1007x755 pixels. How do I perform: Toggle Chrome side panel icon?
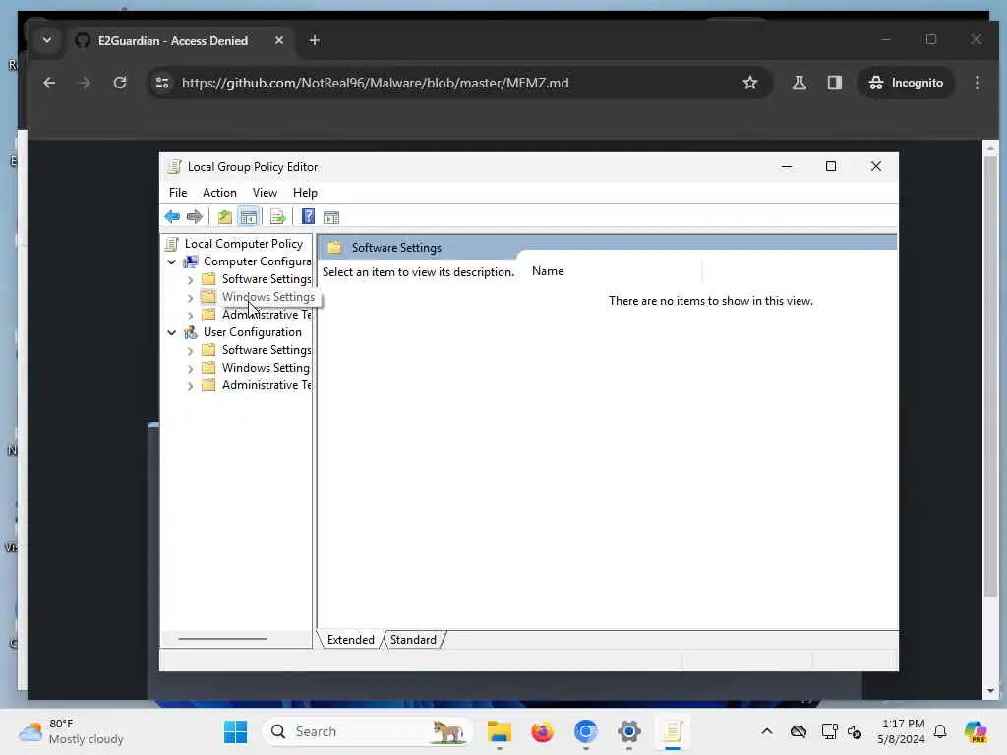834,83
